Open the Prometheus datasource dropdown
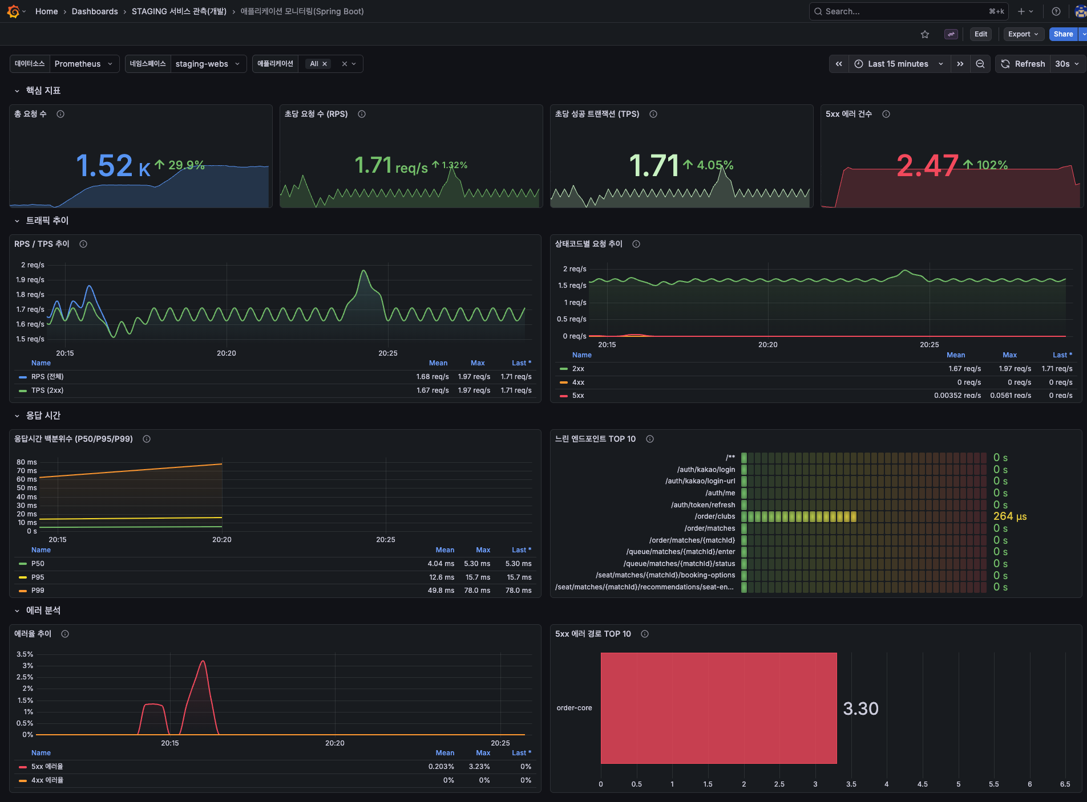The image size is (1087, 802). [84, 63]
